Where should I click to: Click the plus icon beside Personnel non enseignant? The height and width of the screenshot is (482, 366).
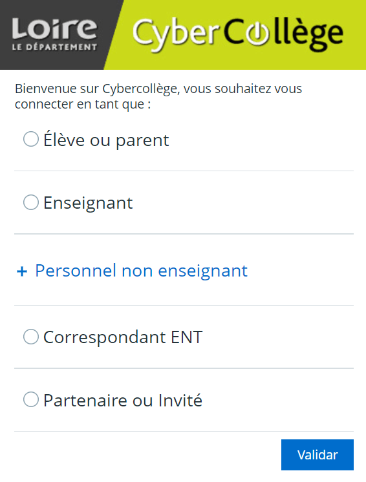coord(22,271)
